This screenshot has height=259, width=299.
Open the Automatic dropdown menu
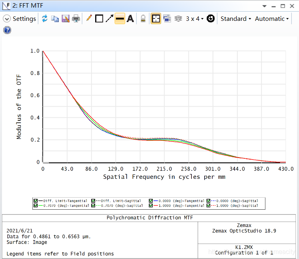pyautogui.click(x=272, y=19)
